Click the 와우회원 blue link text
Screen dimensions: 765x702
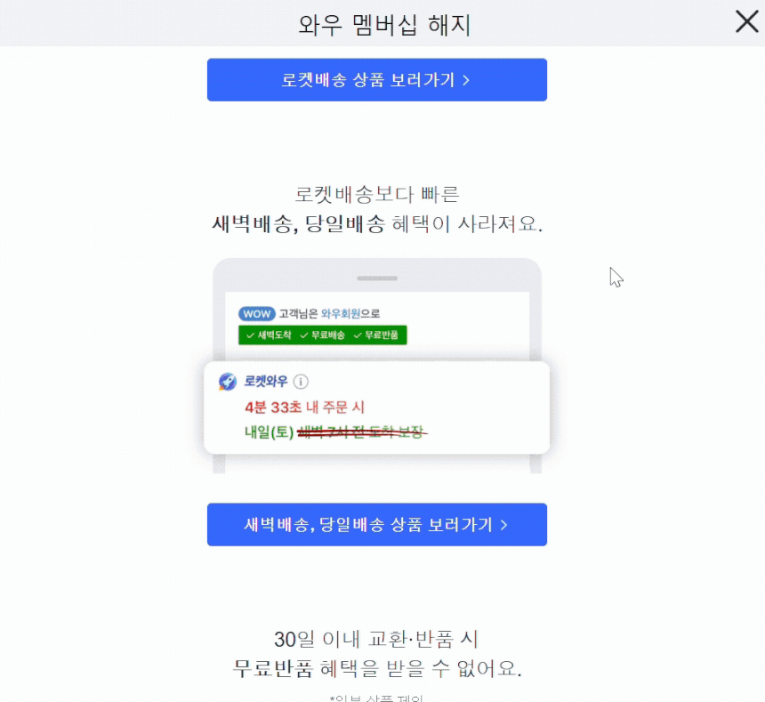[341, 314]
